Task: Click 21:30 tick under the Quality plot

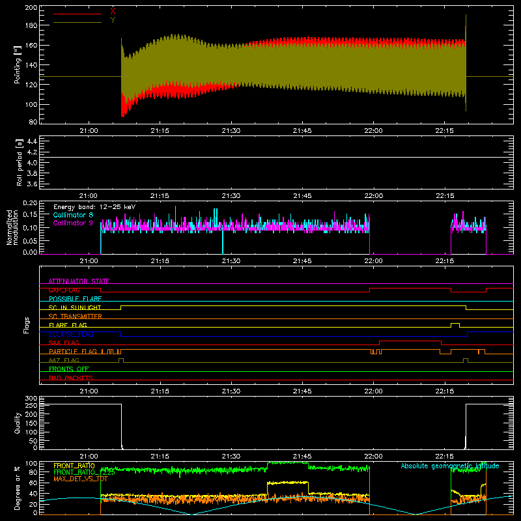Action: tap(231, 457)
